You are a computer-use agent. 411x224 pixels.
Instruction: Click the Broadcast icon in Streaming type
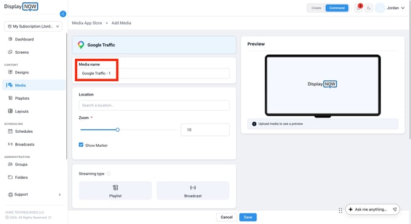[193, 187]
